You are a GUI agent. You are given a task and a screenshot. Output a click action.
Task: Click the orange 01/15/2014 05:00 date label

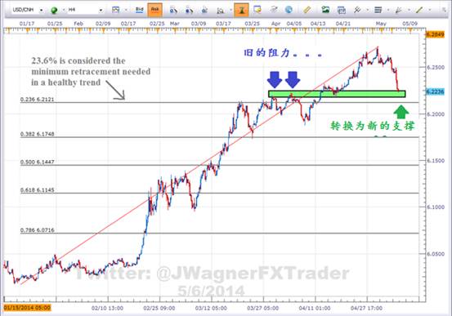tap(27, 308)
